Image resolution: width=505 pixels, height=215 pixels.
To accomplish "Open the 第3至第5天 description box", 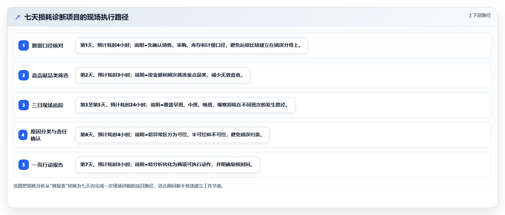I will pos(185,105).
